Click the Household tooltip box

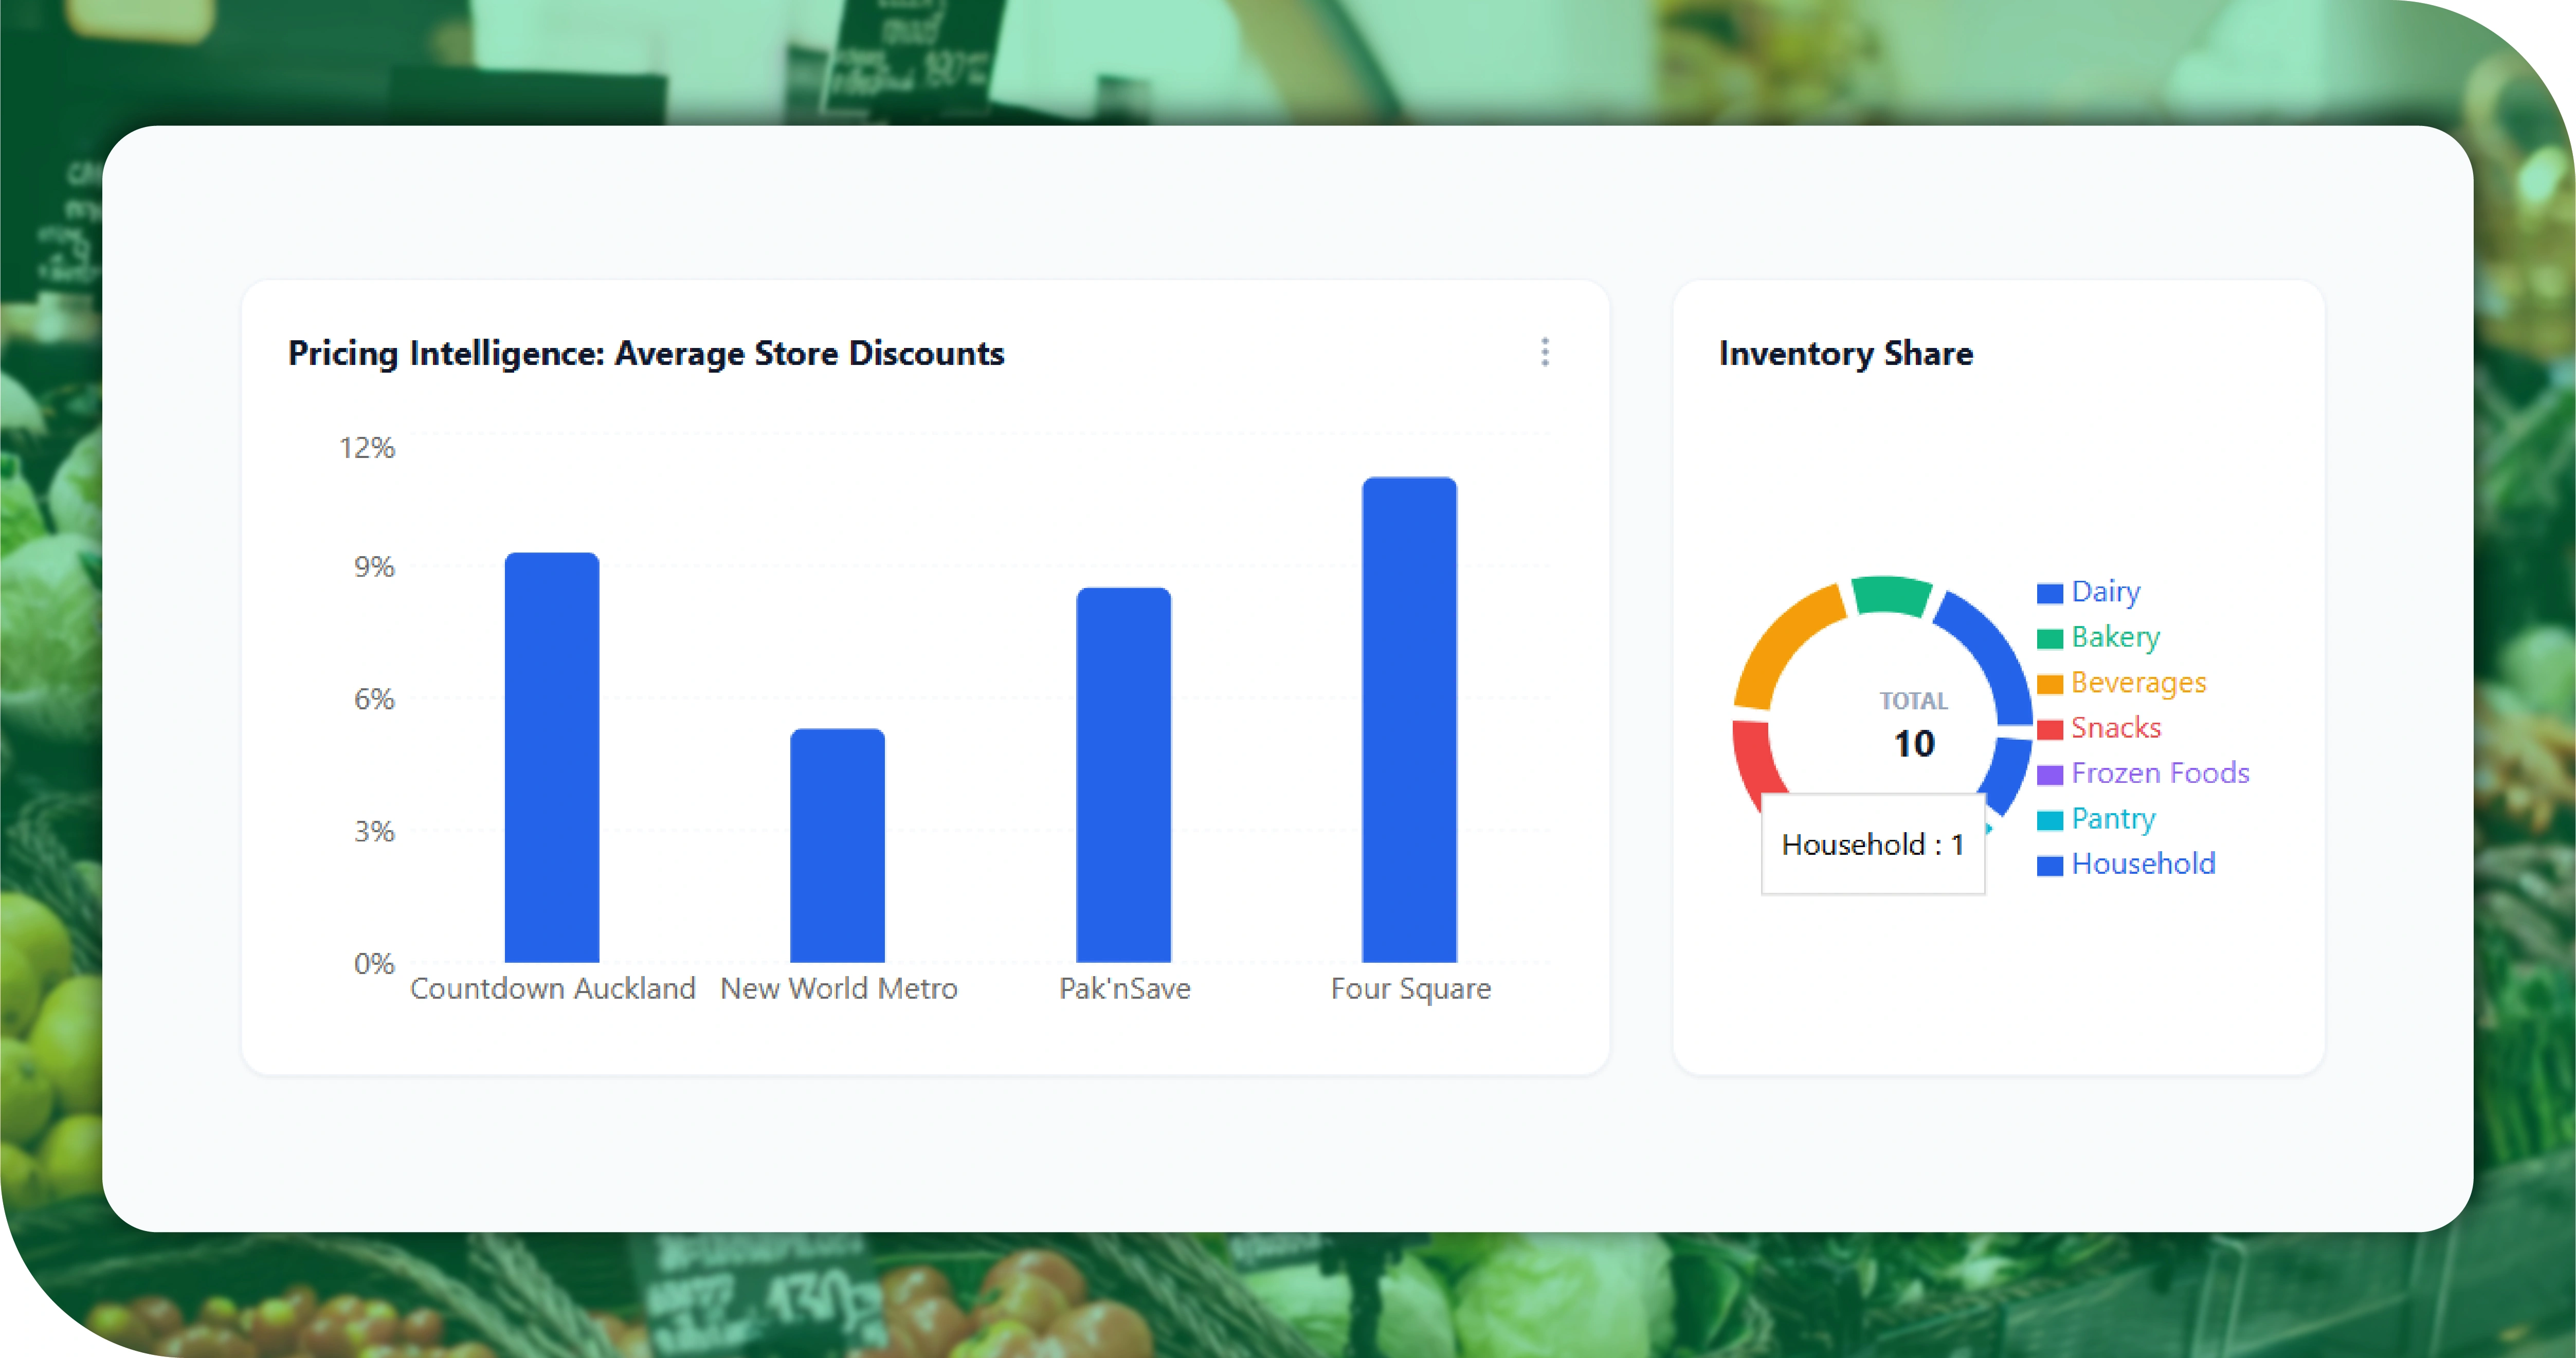(1872, 845)
